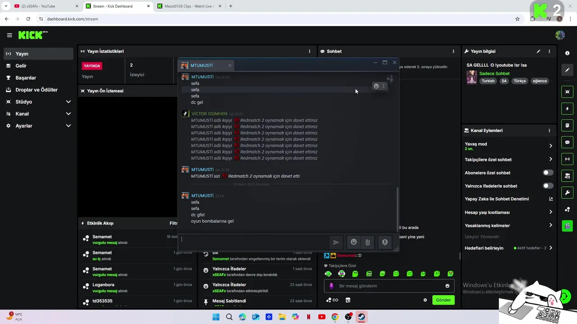The width and height of the screenshot is (577, 324).
Task: Click the info icon in right toolbar
Action: pos(567,53)
